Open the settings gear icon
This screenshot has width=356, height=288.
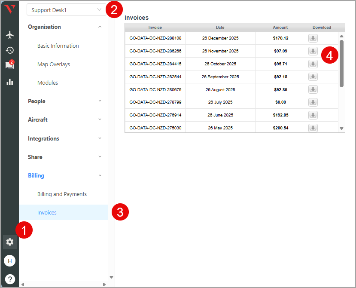pos(9,242)
